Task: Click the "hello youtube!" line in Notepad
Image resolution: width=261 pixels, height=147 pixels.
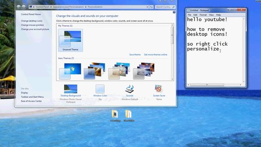Action: pos(207,20)
